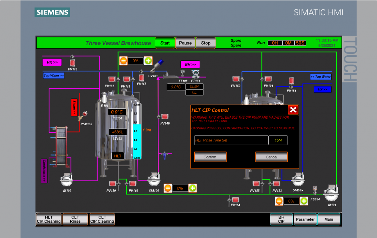Select the TT108 temperature transmitter icon

(x=183, y=74)
